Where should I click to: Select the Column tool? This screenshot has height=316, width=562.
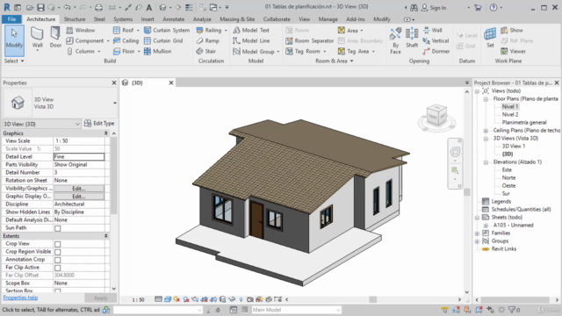pyautogui.click(x=83, y=51)
